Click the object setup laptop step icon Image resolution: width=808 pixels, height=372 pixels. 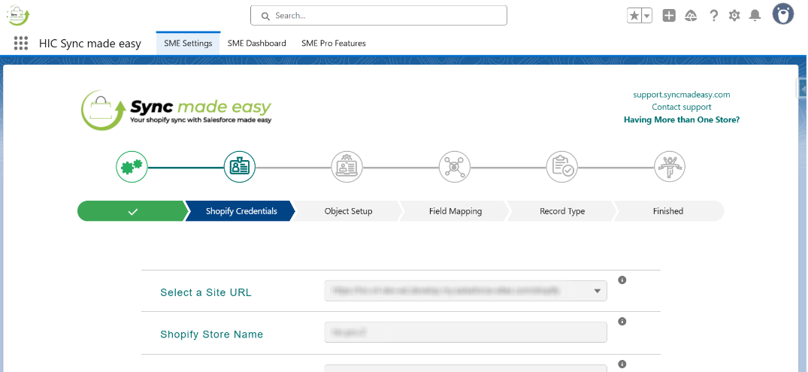tap(347, 167)
